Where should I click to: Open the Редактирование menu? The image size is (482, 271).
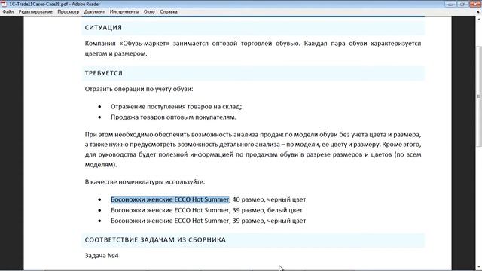35,12
